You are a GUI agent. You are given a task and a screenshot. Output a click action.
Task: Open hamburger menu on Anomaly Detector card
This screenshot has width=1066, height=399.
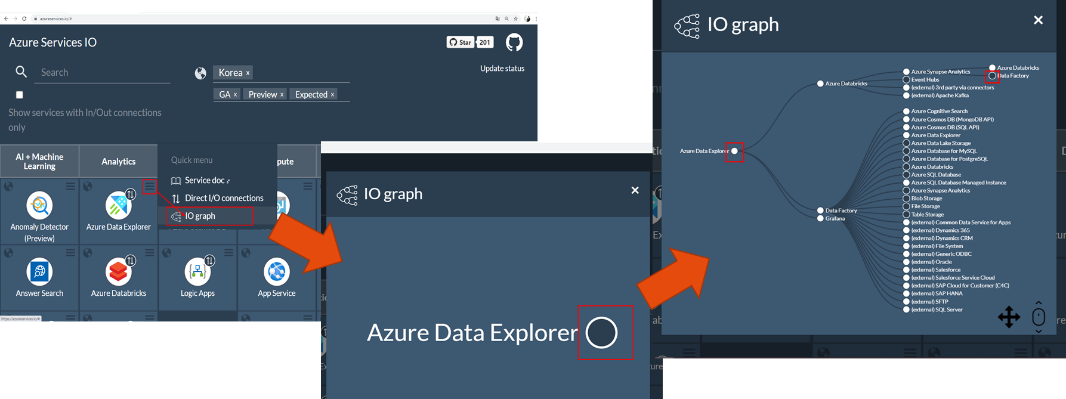coord(70,187)
